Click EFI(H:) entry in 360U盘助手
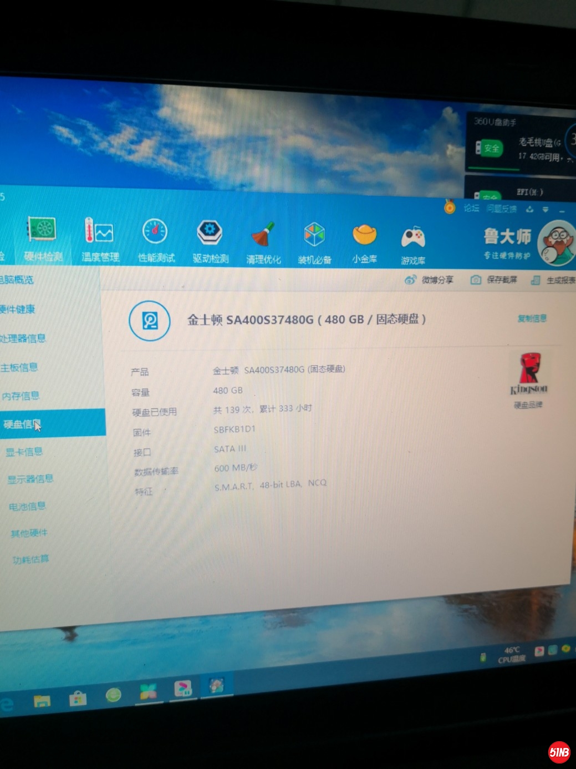576x769 pixels. [529, 192]
